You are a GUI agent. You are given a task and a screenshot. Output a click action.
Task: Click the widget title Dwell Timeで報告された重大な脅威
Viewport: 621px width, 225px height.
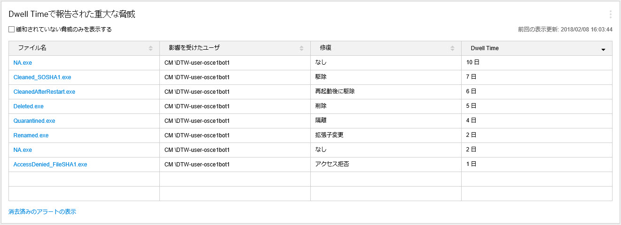(72, 15)
